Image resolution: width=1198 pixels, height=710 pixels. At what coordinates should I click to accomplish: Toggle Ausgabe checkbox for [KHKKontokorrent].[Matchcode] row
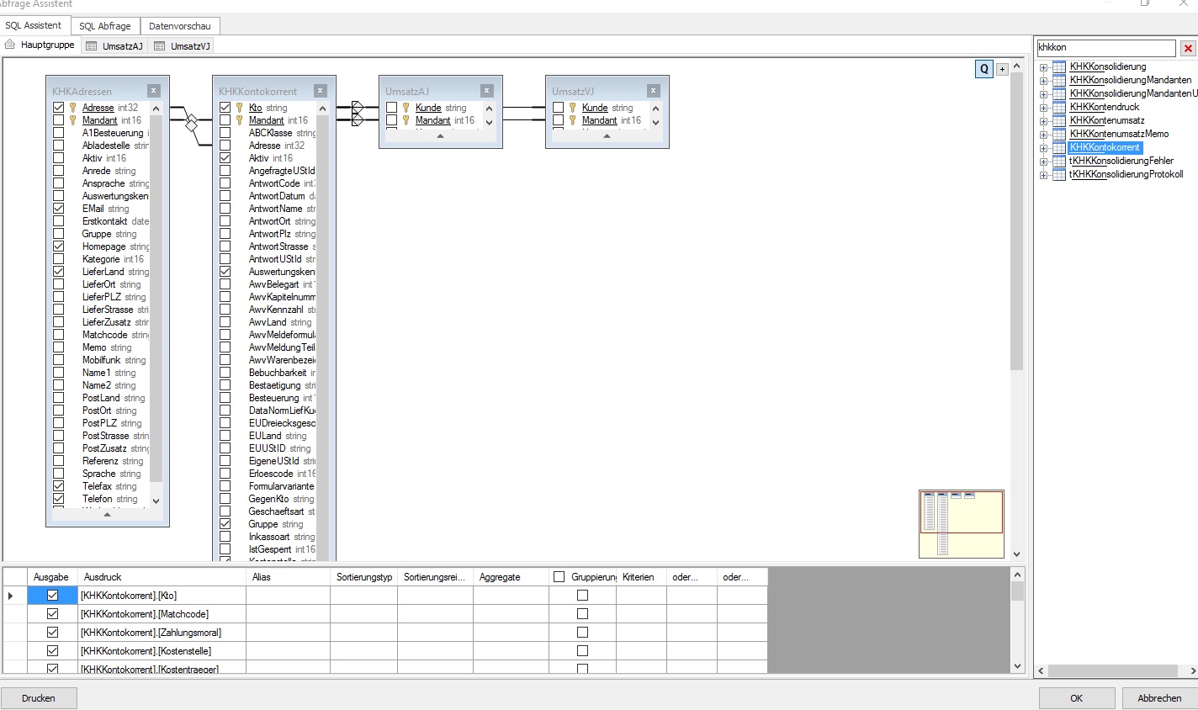pos(52,614)
